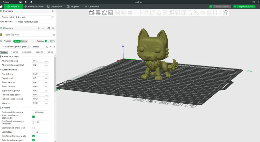Save the process preset with disk icon

[x=47, y=47]
